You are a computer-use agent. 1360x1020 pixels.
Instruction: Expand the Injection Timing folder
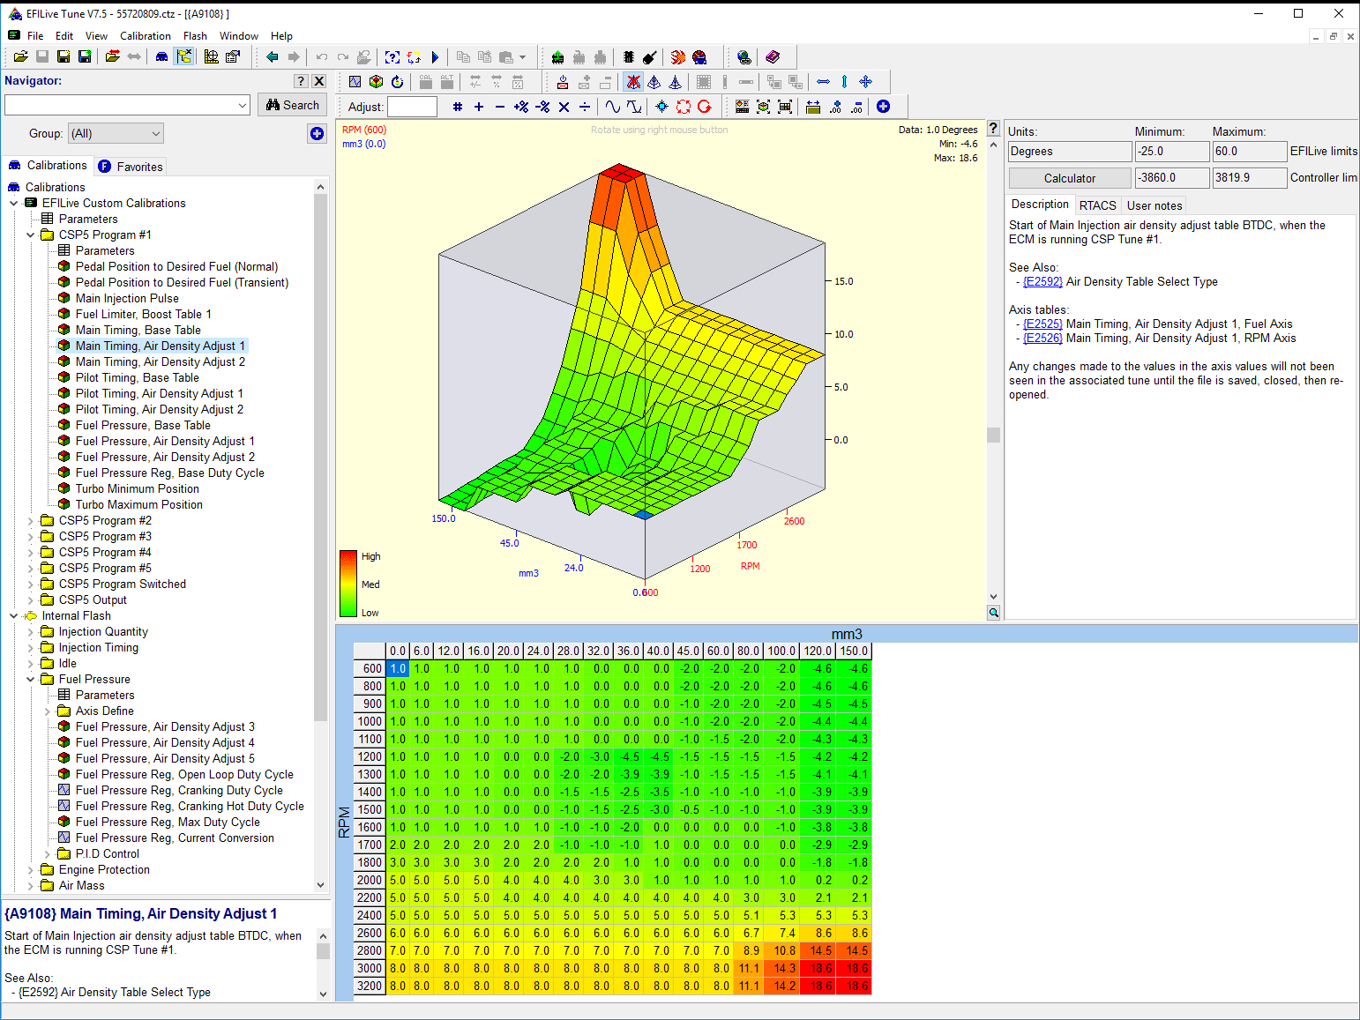30,648
